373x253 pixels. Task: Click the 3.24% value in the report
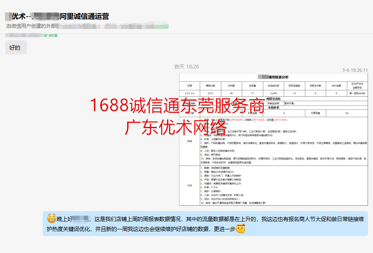tap(273, 93)
